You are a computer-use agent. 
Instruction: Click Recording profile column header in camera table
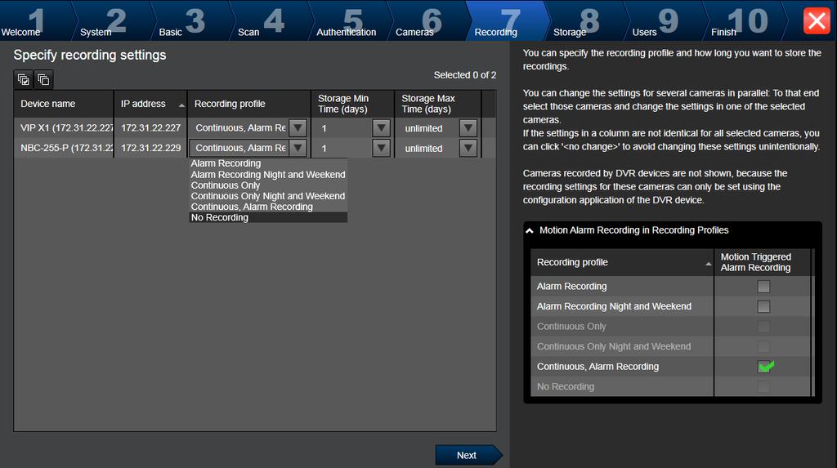[249, 104]
